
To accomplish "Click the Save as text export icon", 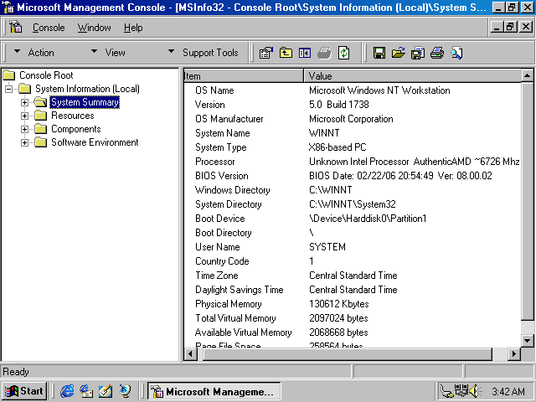I will click(418, 53).
